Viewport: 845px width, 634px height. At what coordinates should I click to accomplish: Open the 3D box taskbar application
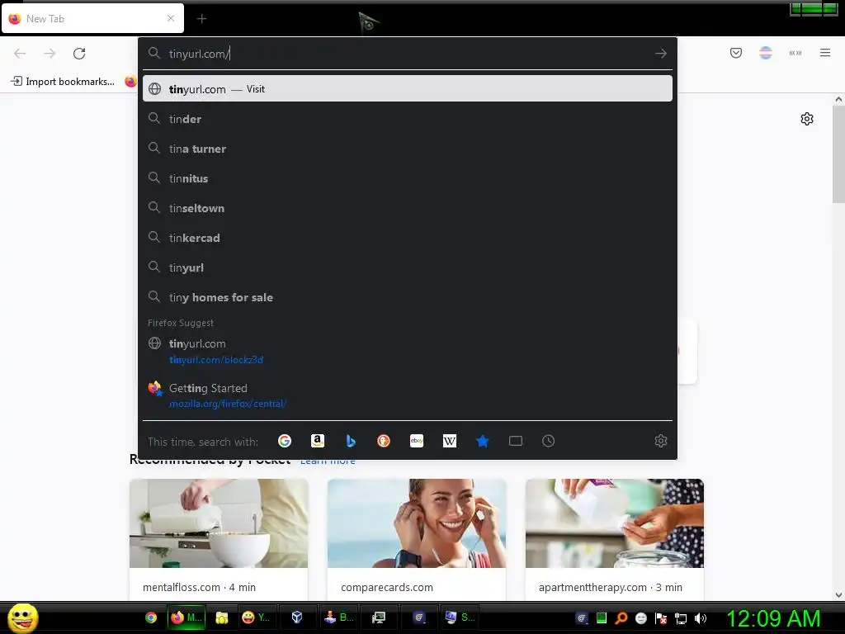[x=297, y=617]
